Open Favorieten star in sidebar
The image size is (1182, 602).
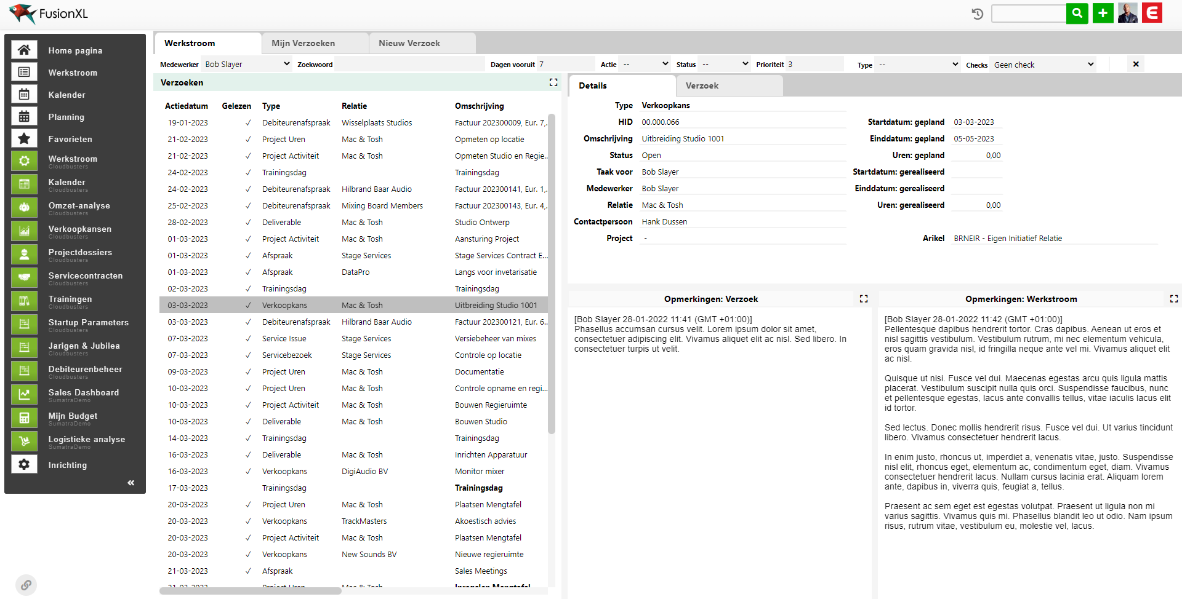(x=25, y=139)
